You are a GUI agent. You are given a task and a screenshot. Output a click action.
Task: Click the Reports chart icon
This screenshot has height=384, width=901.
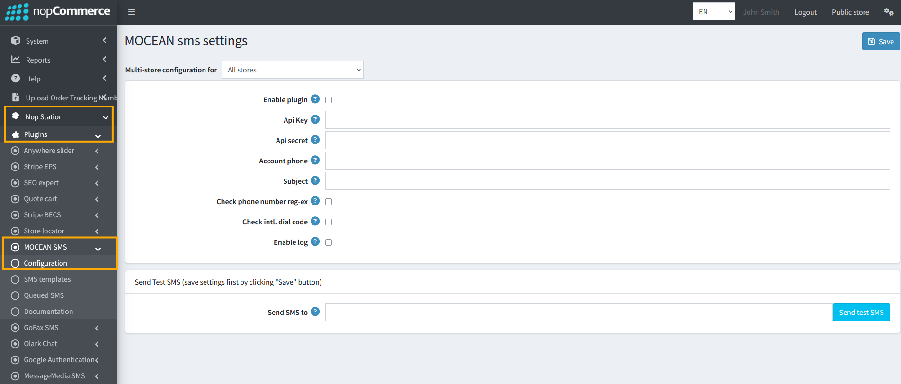(16, 60)
